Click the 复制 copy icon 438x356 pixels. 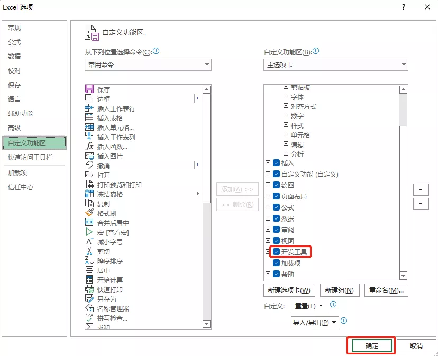point(89,204)
